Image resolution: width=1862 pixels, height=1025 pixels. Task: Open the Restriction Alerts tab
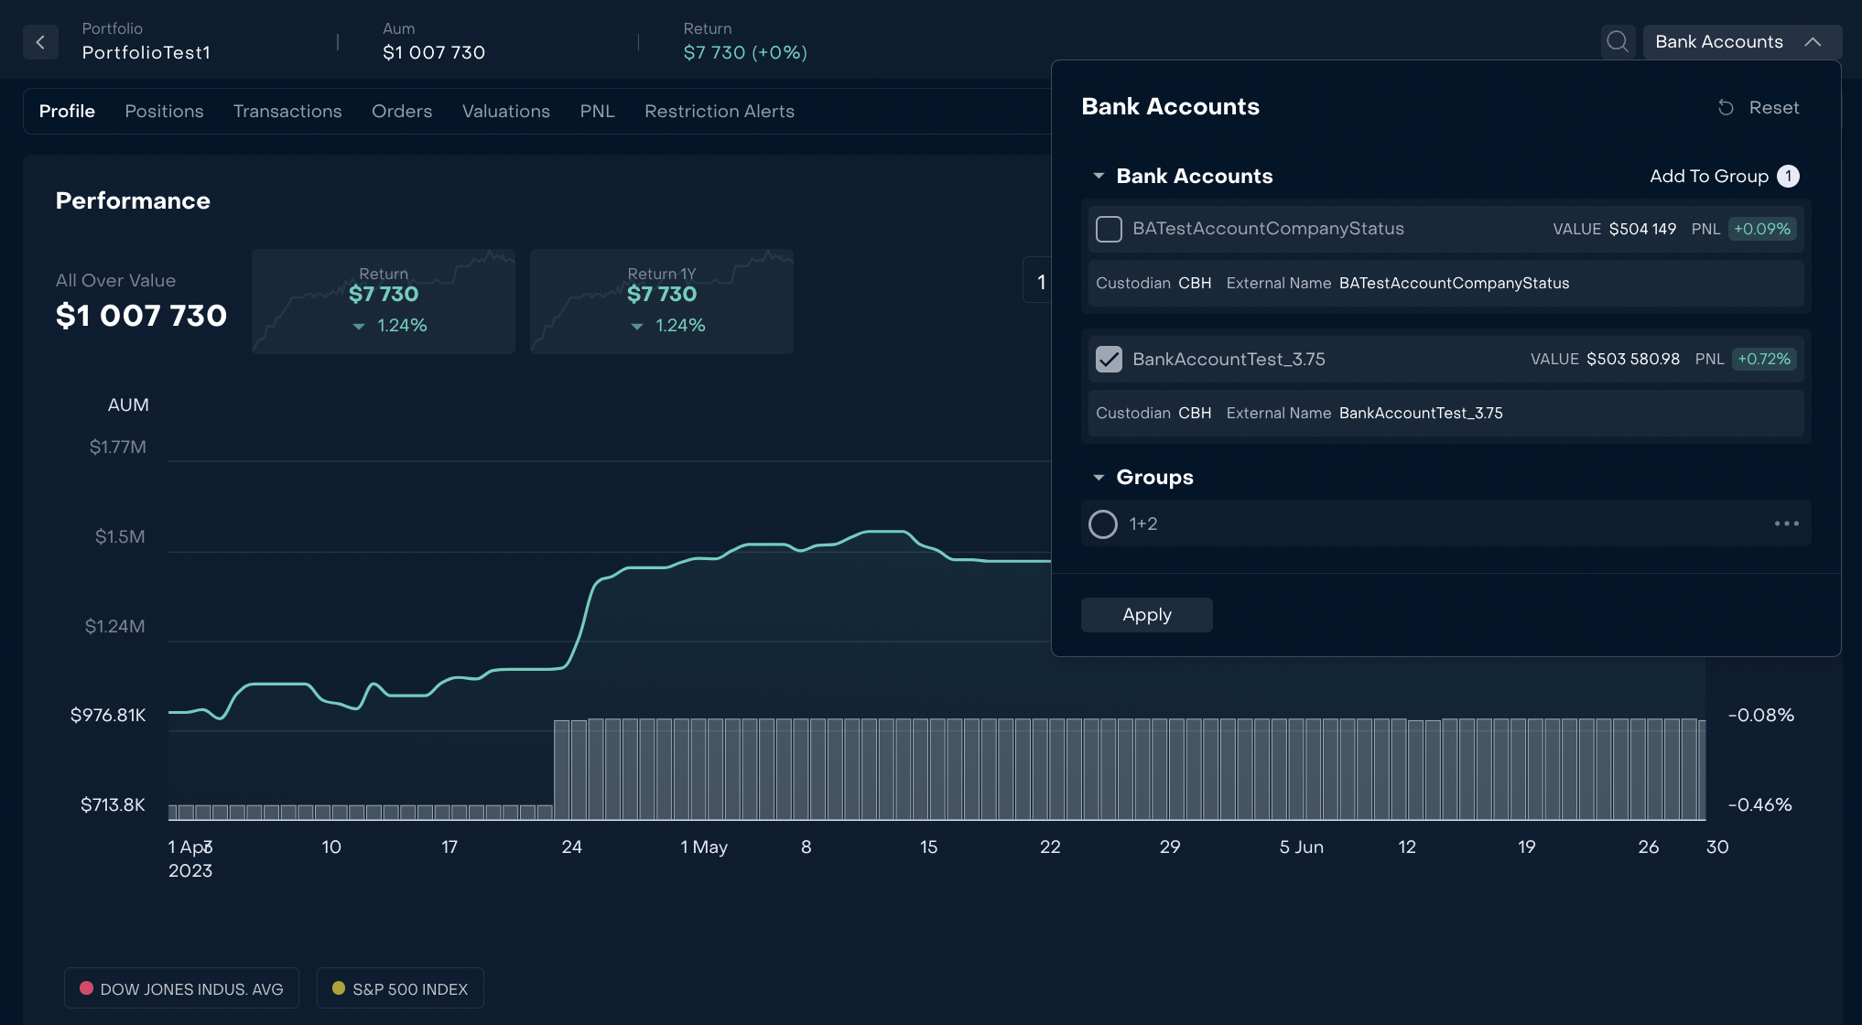[x=719, y=111]
